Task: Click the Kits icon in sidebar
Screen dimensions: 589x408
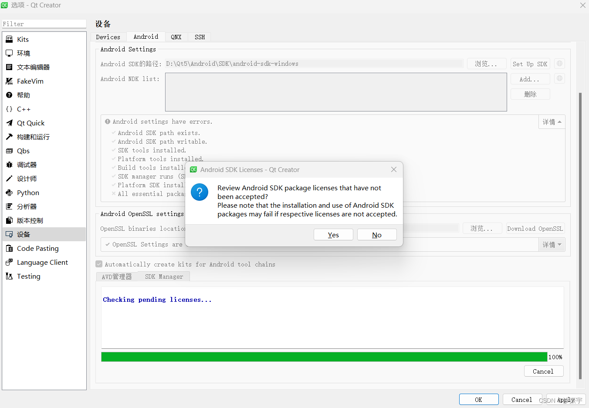Action: [9, 39]
